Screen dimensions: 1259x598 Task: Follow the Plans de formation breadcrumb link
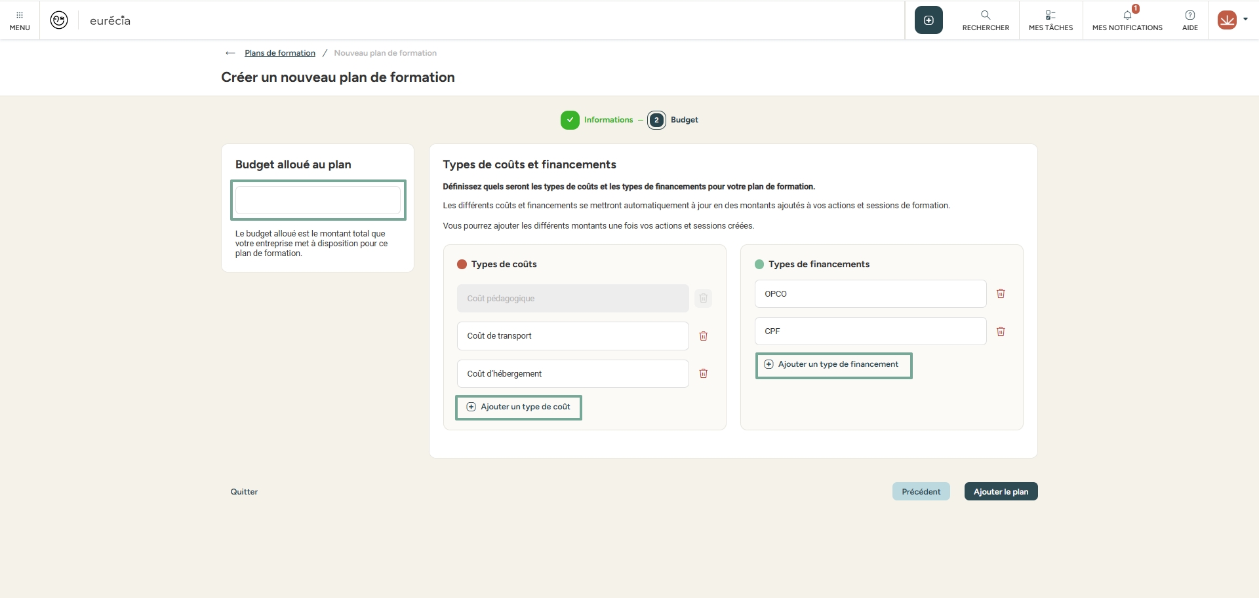280,53
